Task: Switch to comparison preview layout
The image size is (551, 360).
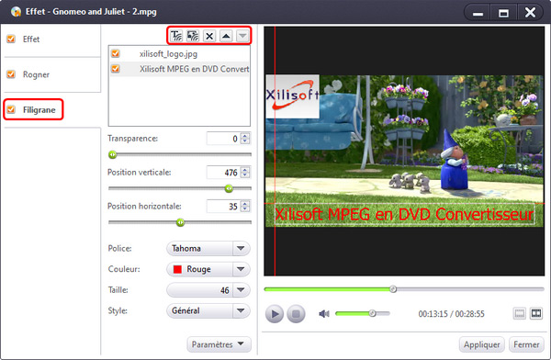Action: [536, 313]
